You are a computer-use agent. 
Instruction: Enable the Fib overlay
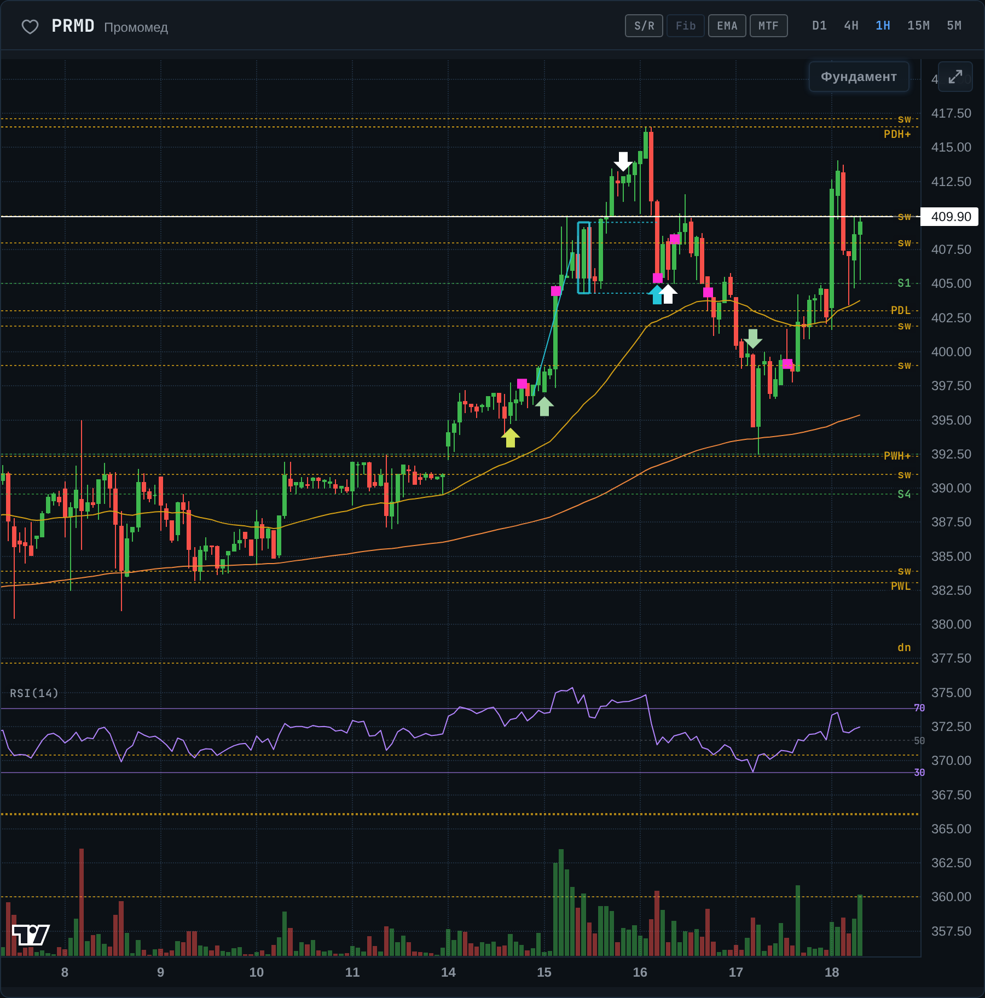[x=686, y=26]
